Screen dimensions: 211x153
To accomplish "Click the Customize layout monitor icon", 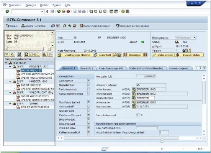I will (127, 11).
